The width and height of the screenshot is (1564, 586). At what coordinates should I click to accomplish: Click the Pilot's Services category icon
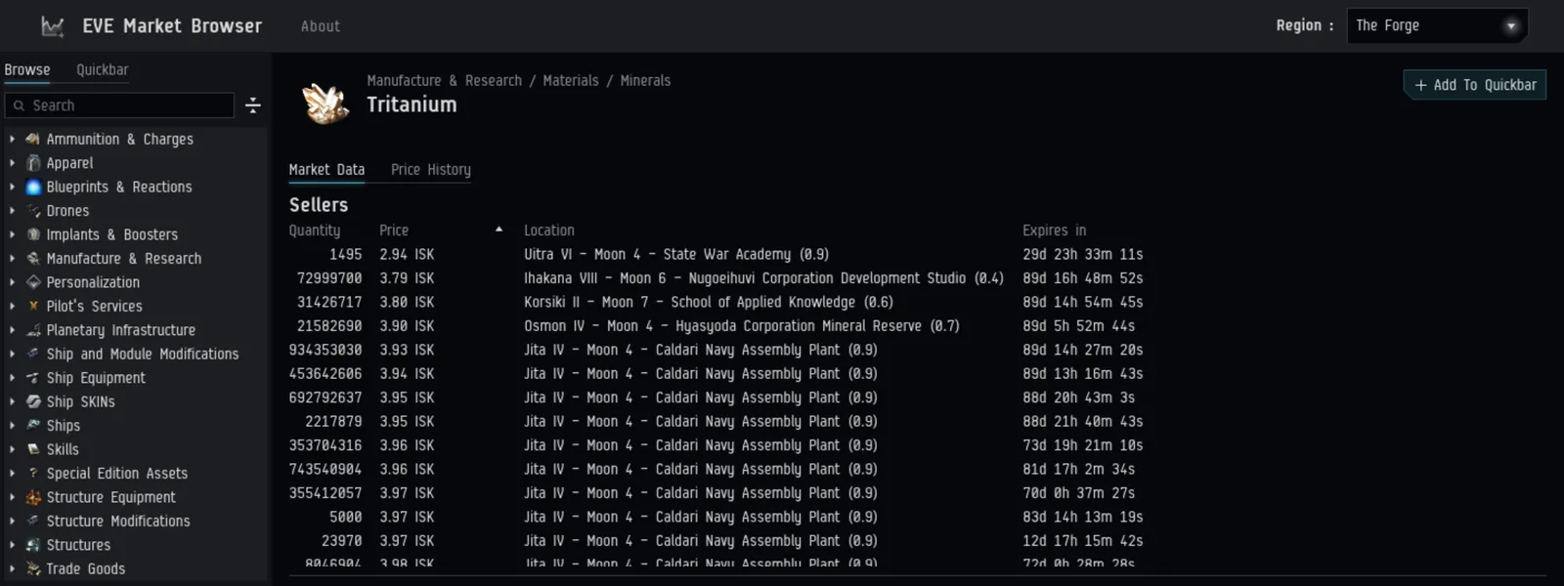[33, 306]
